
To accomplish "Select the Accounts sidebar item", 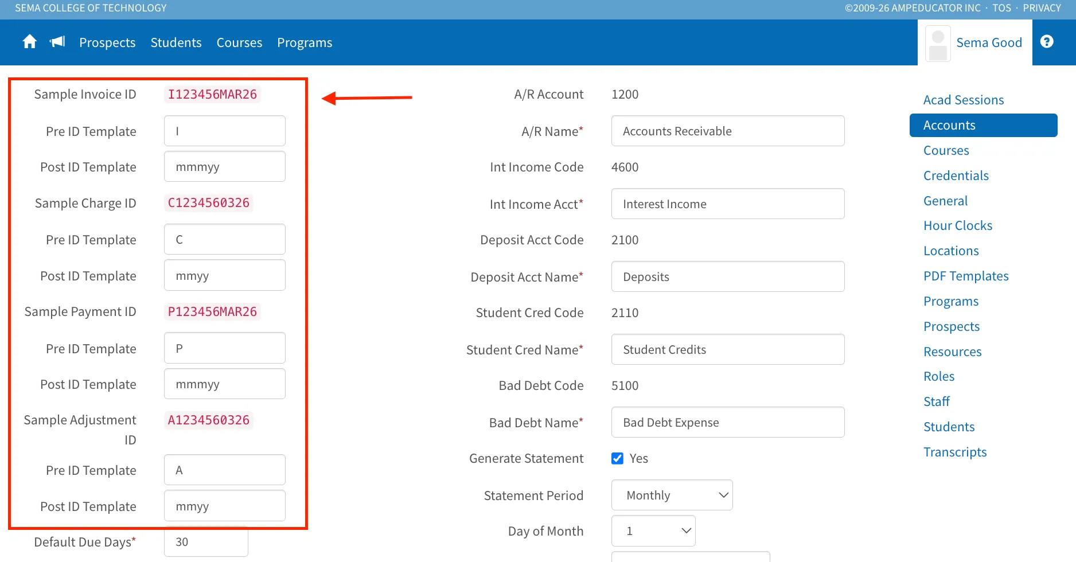I will click(983, 125).
